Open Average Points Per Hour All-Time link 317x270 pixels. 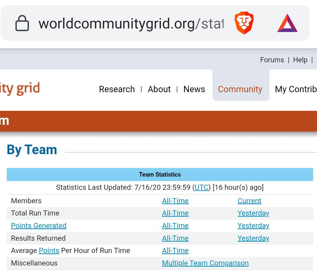tap(175, 251)
